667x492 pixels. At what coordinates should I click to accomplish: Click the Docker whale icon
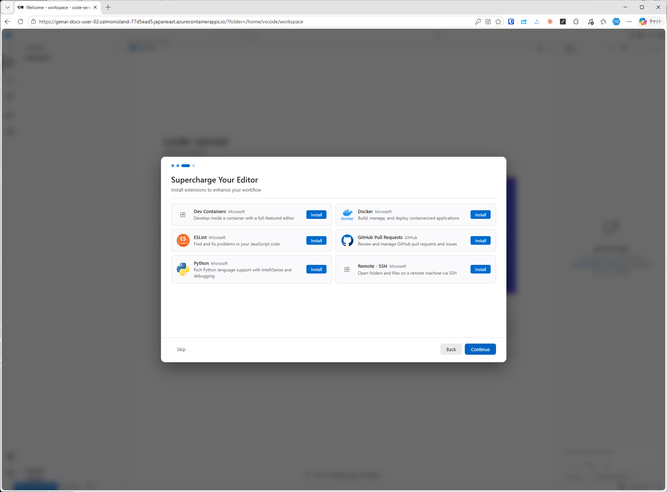pos(347,215)
